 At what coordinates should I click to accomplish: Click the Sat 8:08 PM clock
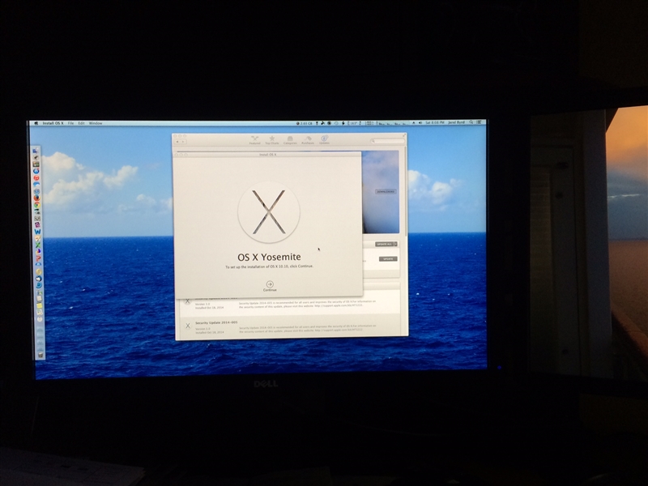[x=435, y=123]
